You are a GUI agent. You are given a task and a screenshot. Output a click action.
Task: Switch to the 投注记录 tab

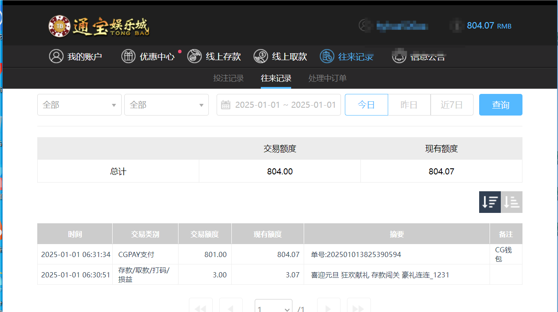click(x=228, y=78)
